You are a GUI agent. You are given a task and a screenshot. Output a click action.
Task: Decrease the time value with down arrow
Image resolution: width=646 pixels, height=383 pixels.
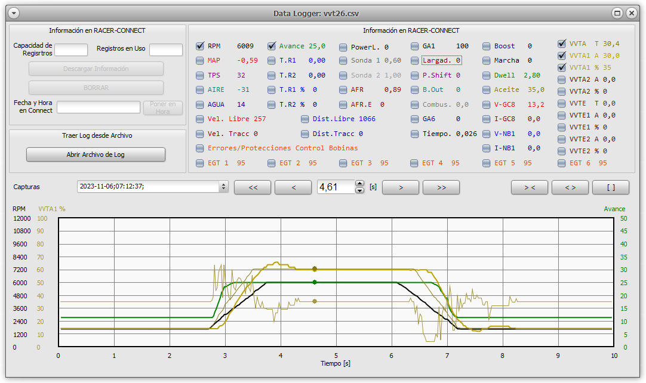pyautogui.click(x=359, y=190)
